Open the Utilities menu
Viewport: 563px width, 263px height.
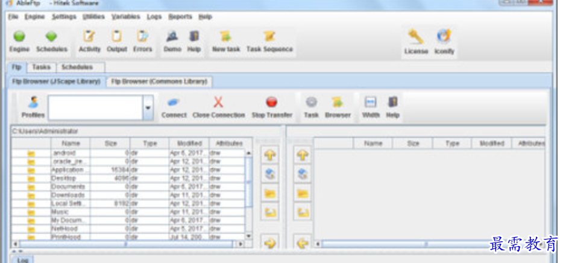pos(93,17)
